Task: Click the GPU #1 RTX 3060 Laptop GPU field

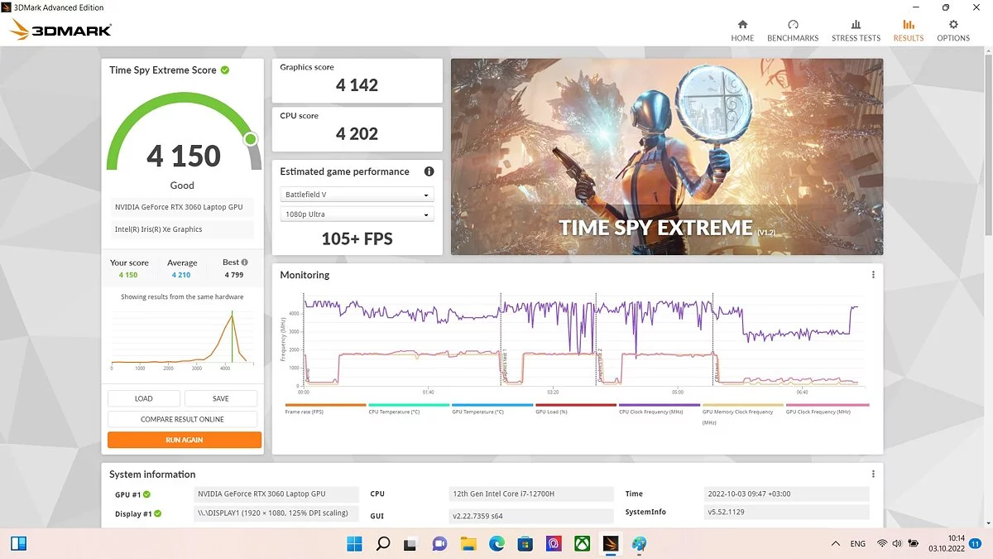Action: [x=276, y=494]
